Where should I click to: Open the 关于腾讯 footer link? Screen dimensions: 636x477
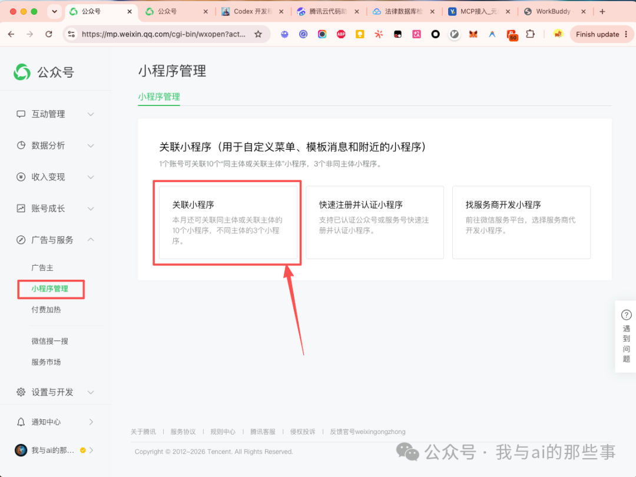143,432
